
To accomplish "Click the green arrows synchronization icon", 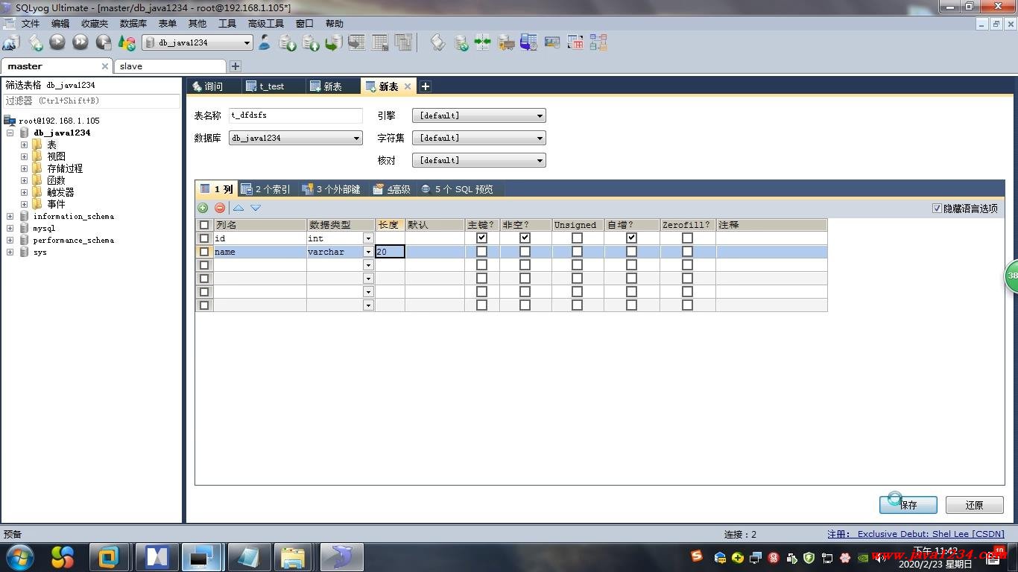I will click(x=483, y=42).
